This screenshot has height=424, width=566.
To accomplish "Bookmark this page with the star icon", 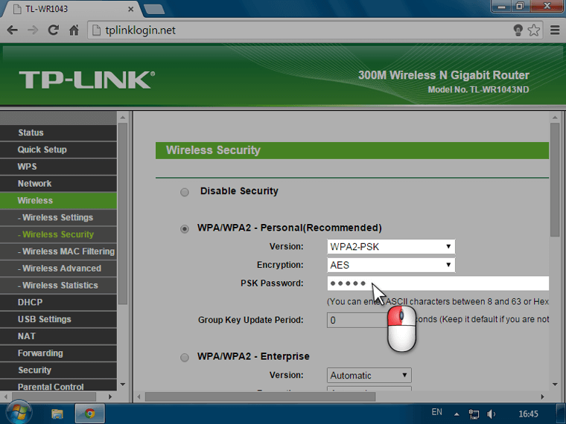I will (534, 30).
